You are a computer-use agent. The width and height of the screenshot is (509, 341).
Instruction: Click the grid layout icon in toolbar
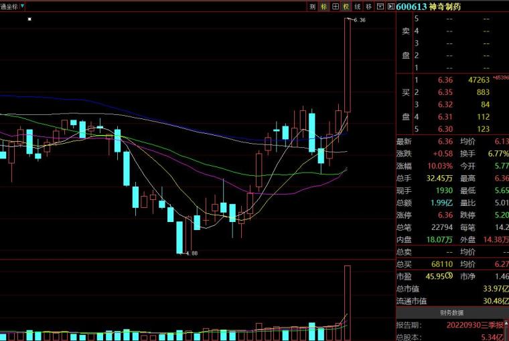336,7
